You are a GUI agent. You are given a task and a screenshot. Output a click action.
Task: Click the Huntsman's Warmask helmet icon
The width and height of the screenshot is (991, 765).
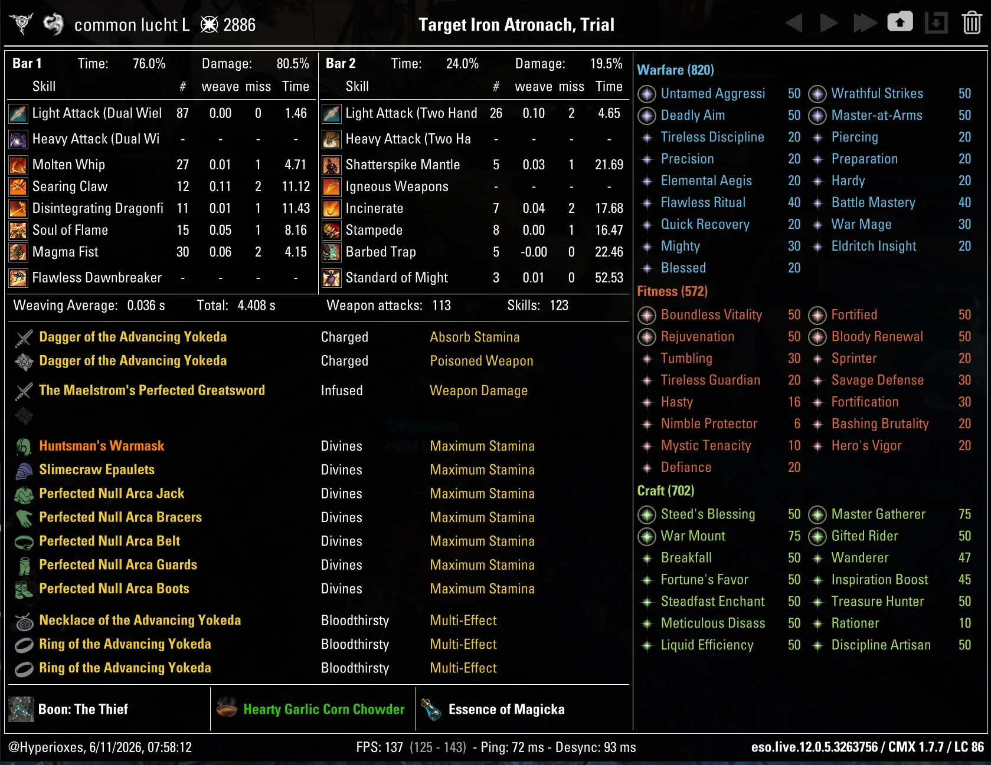click(x=24, y=446)
